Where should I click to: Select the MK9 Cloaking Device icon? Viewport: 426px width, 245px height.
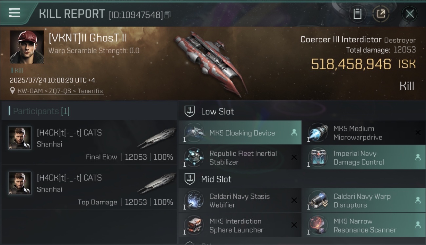(194, 133)
